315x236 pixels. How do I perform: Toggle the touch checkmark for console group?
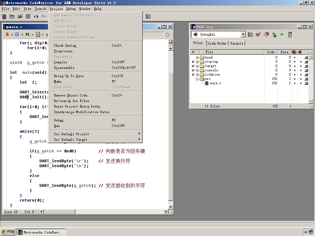click(x=193, y=70)
